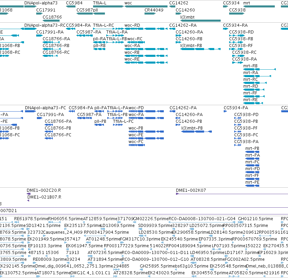Click the CG14260 gene label
This screenshot has width=288, height=278.
click(x=185, y=10)
